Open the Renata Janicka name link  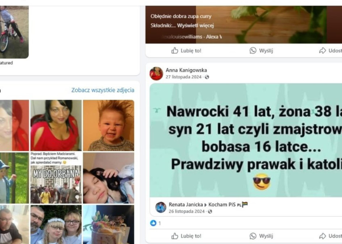[x=186, y=205]
